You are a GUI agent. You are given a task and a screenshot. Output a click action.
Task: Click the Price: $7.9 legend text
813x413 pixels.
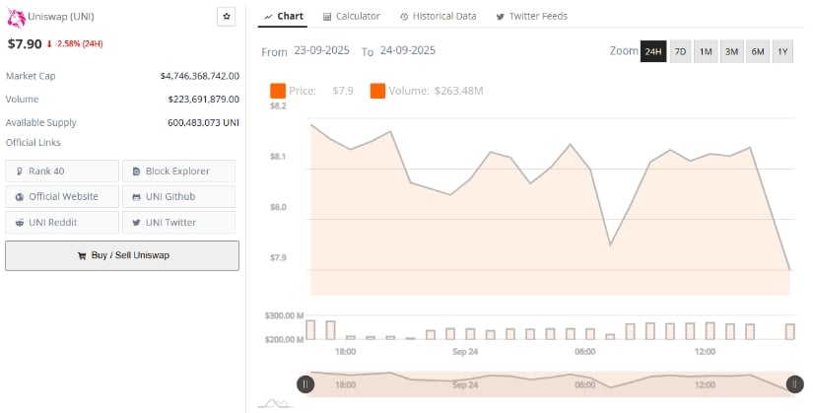click(x=321, y=91)
